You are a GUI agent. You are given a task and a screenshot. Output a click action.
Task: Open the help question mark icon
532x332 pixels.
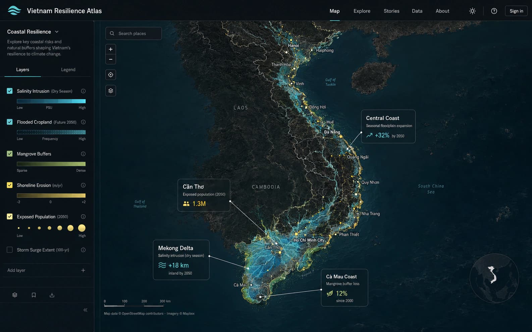coord(494,11)
